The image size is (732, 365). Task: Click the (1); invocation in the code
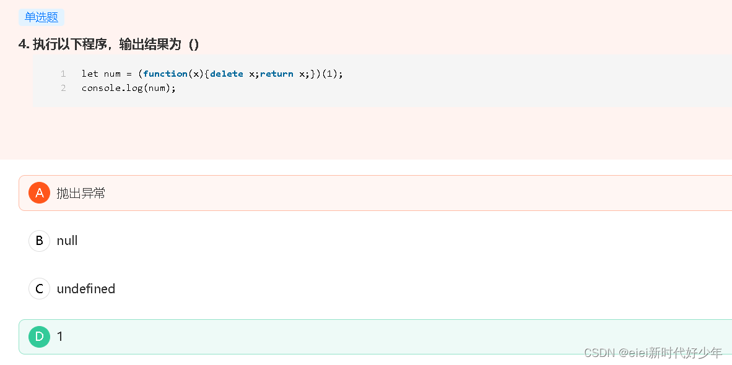[333, 74]
